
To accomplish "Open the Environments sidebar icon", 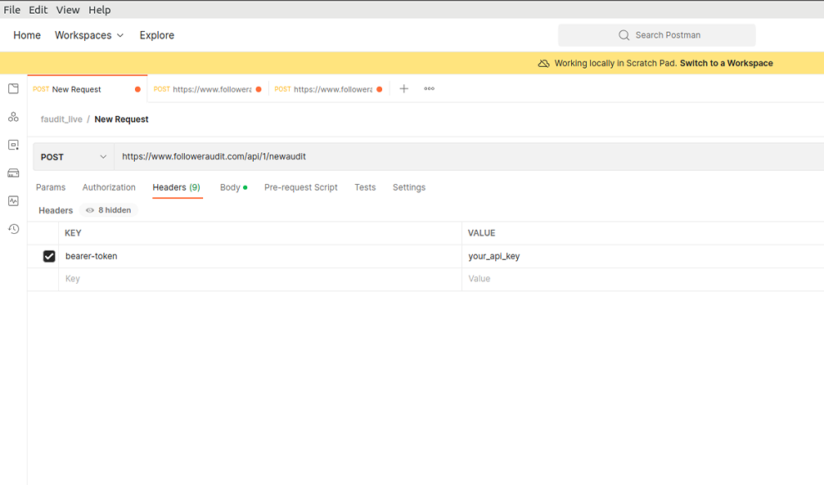I will [14, 145].
